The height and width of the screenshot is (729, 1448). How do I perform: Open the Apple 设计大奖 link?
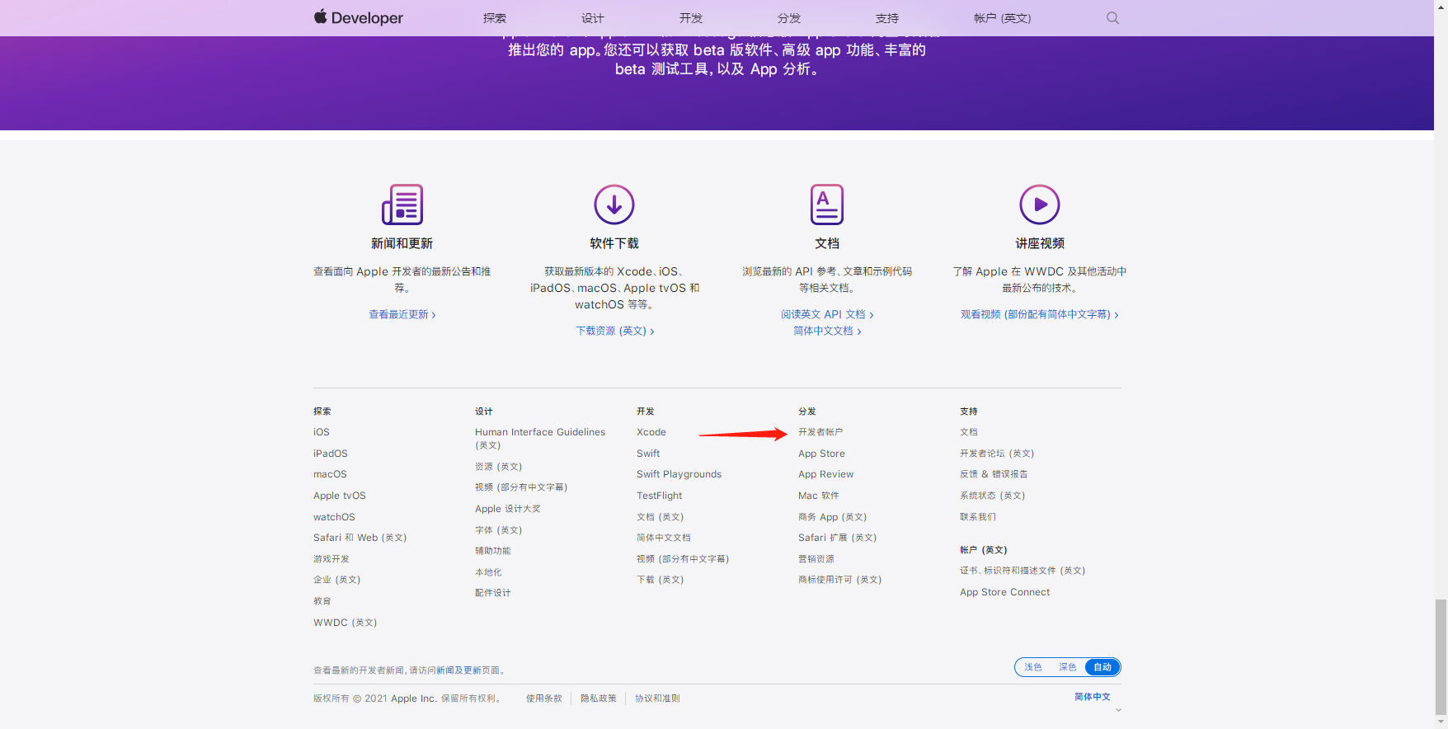(x=508, y=509)
